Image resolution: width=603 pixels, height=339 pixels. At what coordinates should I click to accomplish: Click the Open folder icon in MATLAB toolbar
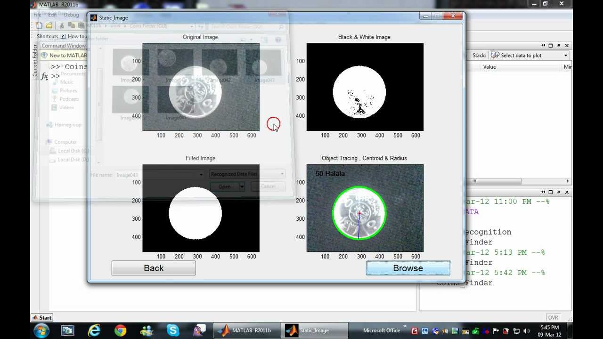click(x=49, y=25)
